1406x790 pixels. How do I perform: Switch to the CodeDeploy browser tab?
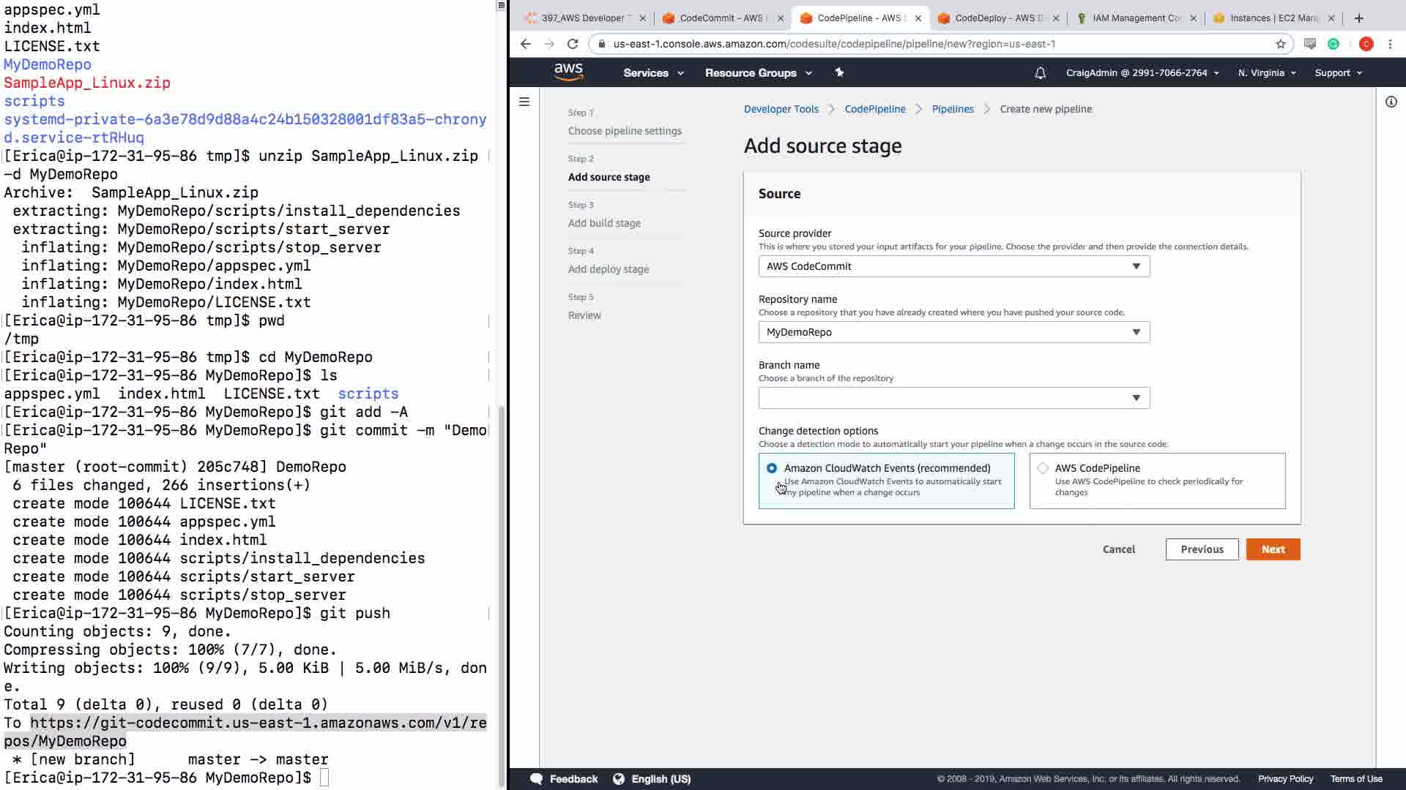(996, 18)
